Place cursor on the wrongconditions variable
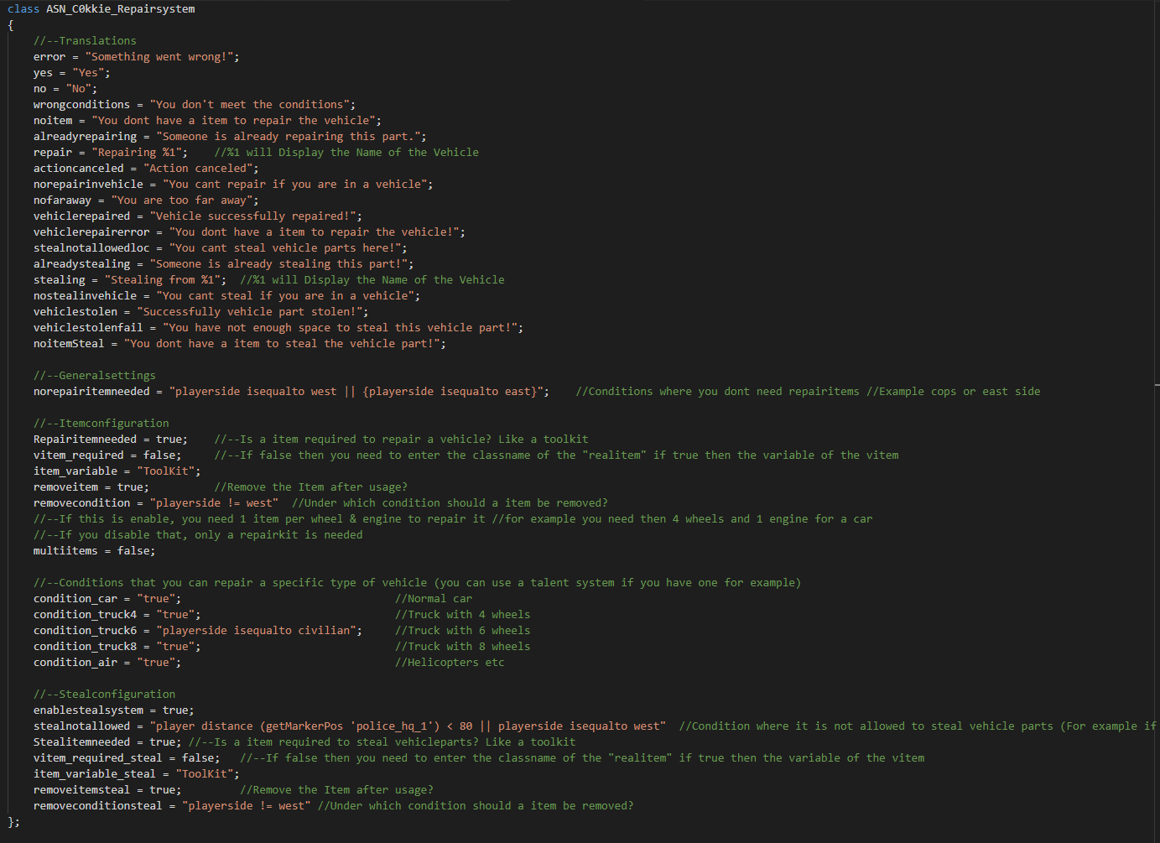Viewport: 1160px width, 843px height. point(81,105)
